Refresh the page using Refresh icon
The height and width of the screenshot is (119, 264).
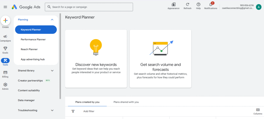(187, 4)
